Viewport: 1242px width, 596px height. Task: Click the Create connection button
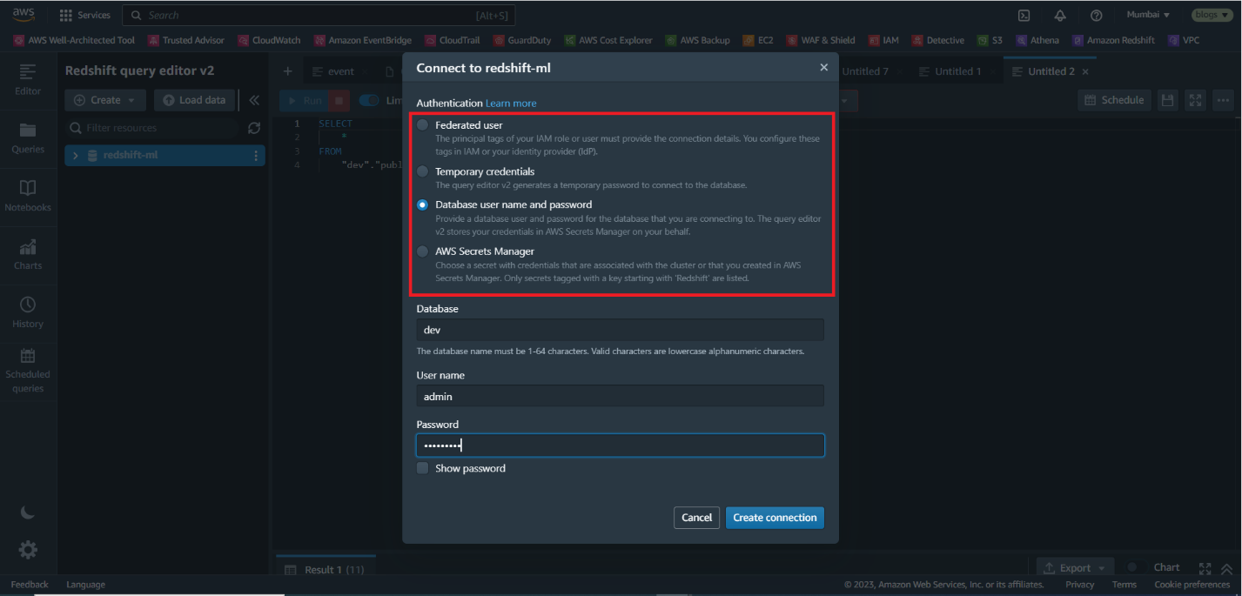[x=775, y=518]
